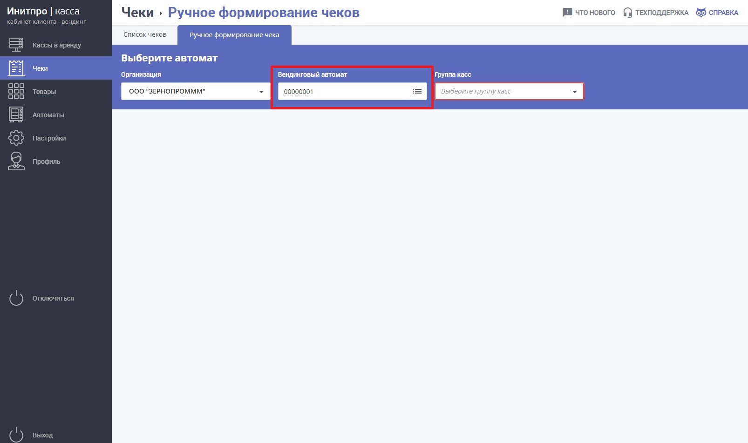Open Настройки using the gear icon

click(16, 138)
